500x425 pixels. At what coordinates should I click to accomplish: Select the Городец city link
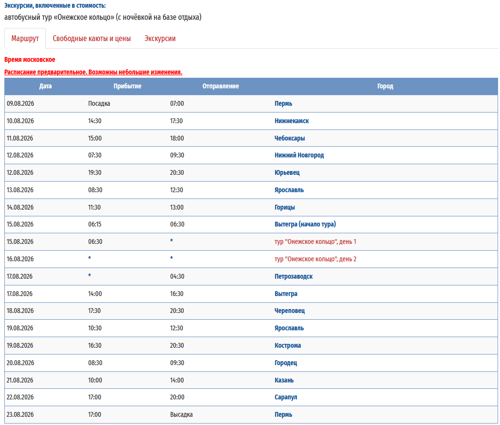(286, 363)
